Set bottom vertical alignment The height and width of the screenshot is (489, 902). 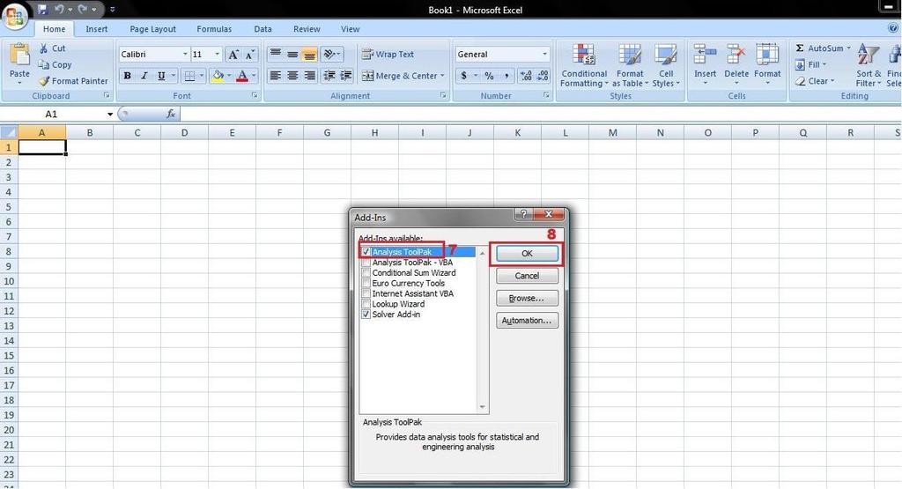pyautogui.click(x=309, y=54)
